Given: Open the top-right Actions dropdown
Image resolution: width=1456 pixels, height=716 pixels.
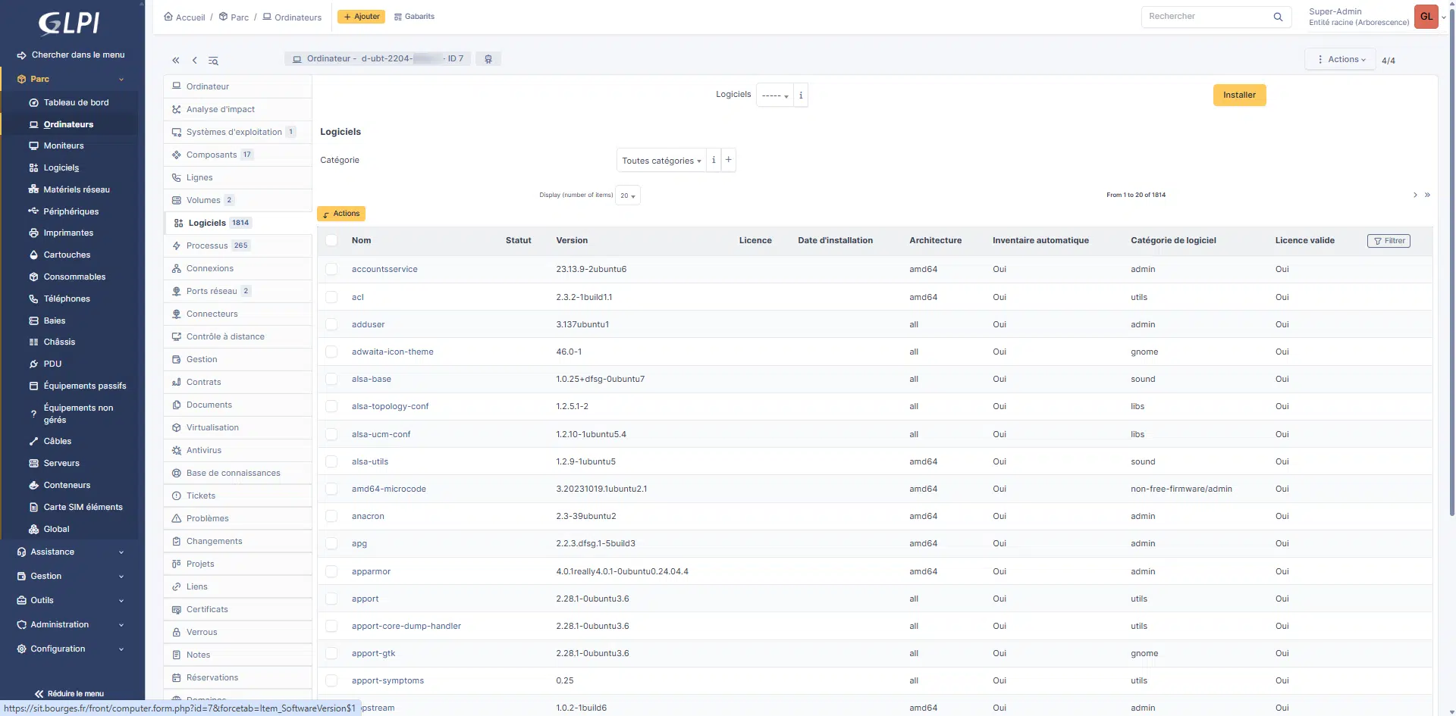Looking at the screenshot, I should pyautogui.click(x=1341, y=59).
